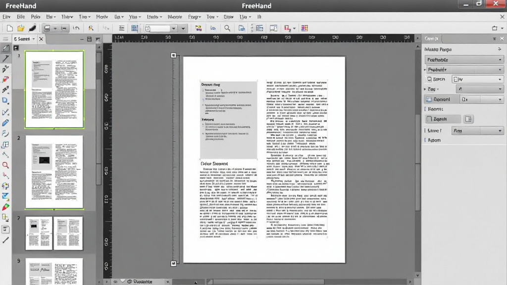Screen dimensions: 507x285
Task: Expand the disclosure triangle beside the second right-panel dropdown
Action: 425,69
